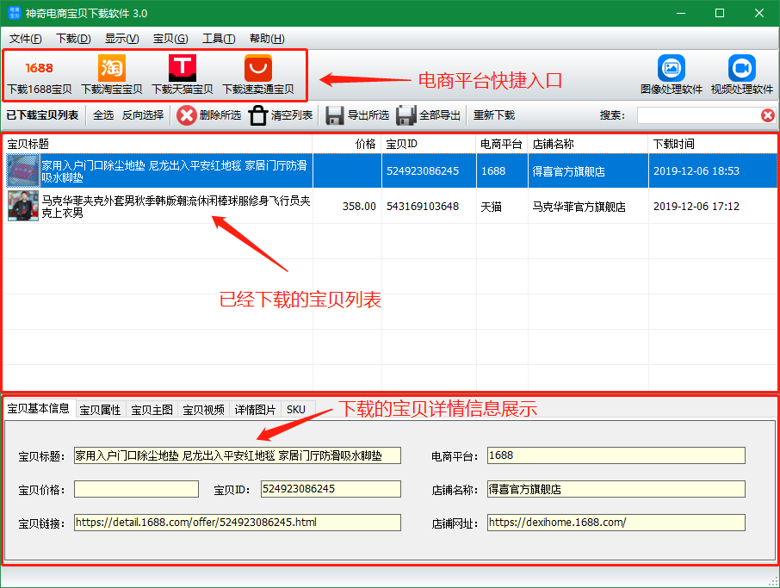This screenshot has height=588, width=780.
Task: Select the row titled 家用入户门口除尘地垫
Action: click(390, 170)
